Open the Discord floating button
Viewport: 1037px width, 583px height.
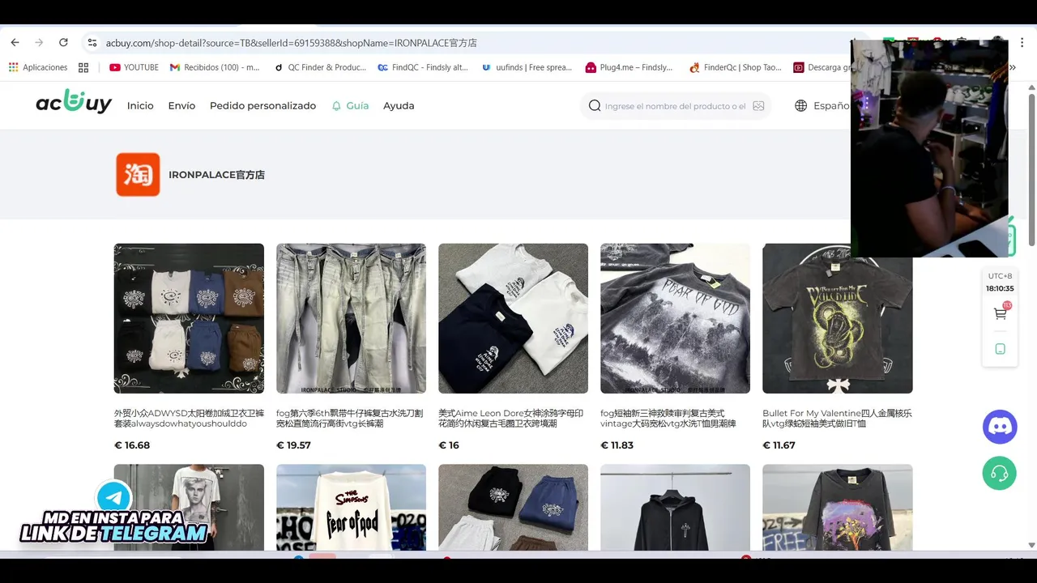[x=1000, y=427]
